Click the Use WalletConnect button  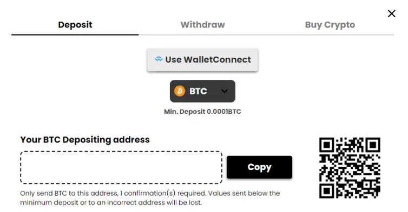tap(202, 60)
